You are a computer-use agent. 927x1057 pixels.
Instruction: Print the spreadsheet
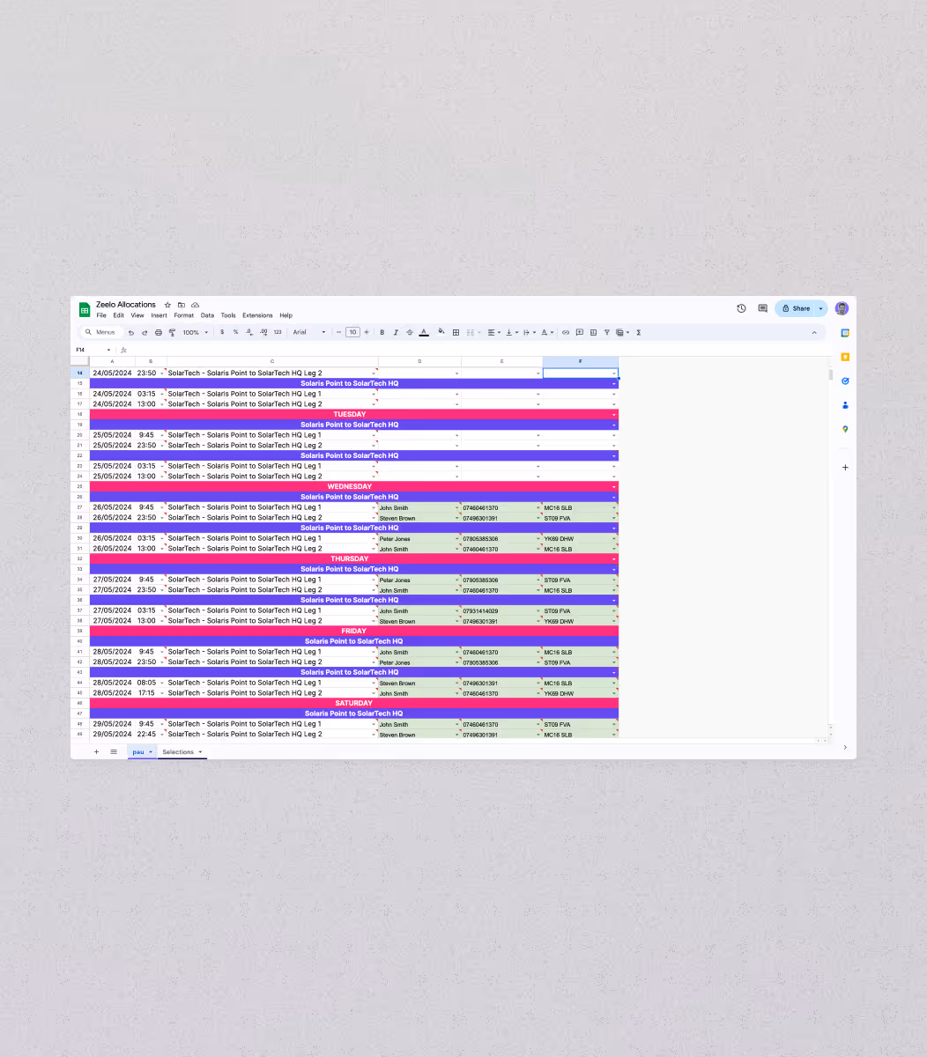click(x=159, y=332)
